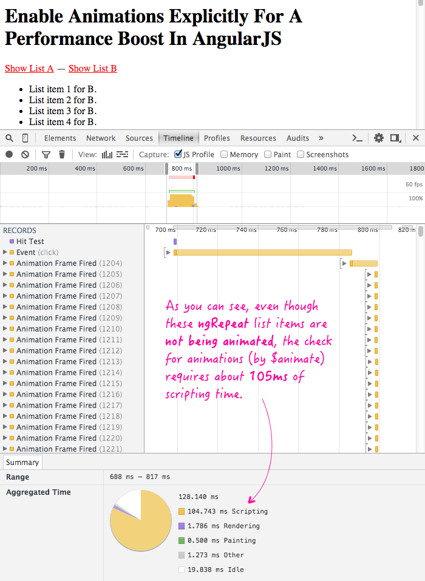The width and height of the screenshot is (425, 581).
Task: Click the trash garbage collect icon
Action: point(62,155)
